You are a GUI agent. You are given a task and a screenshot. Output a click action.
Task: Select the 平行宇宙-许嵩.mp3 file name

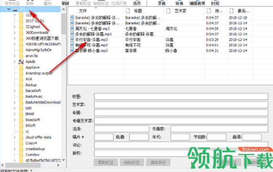pyautogui.click(x=92, y=40)
